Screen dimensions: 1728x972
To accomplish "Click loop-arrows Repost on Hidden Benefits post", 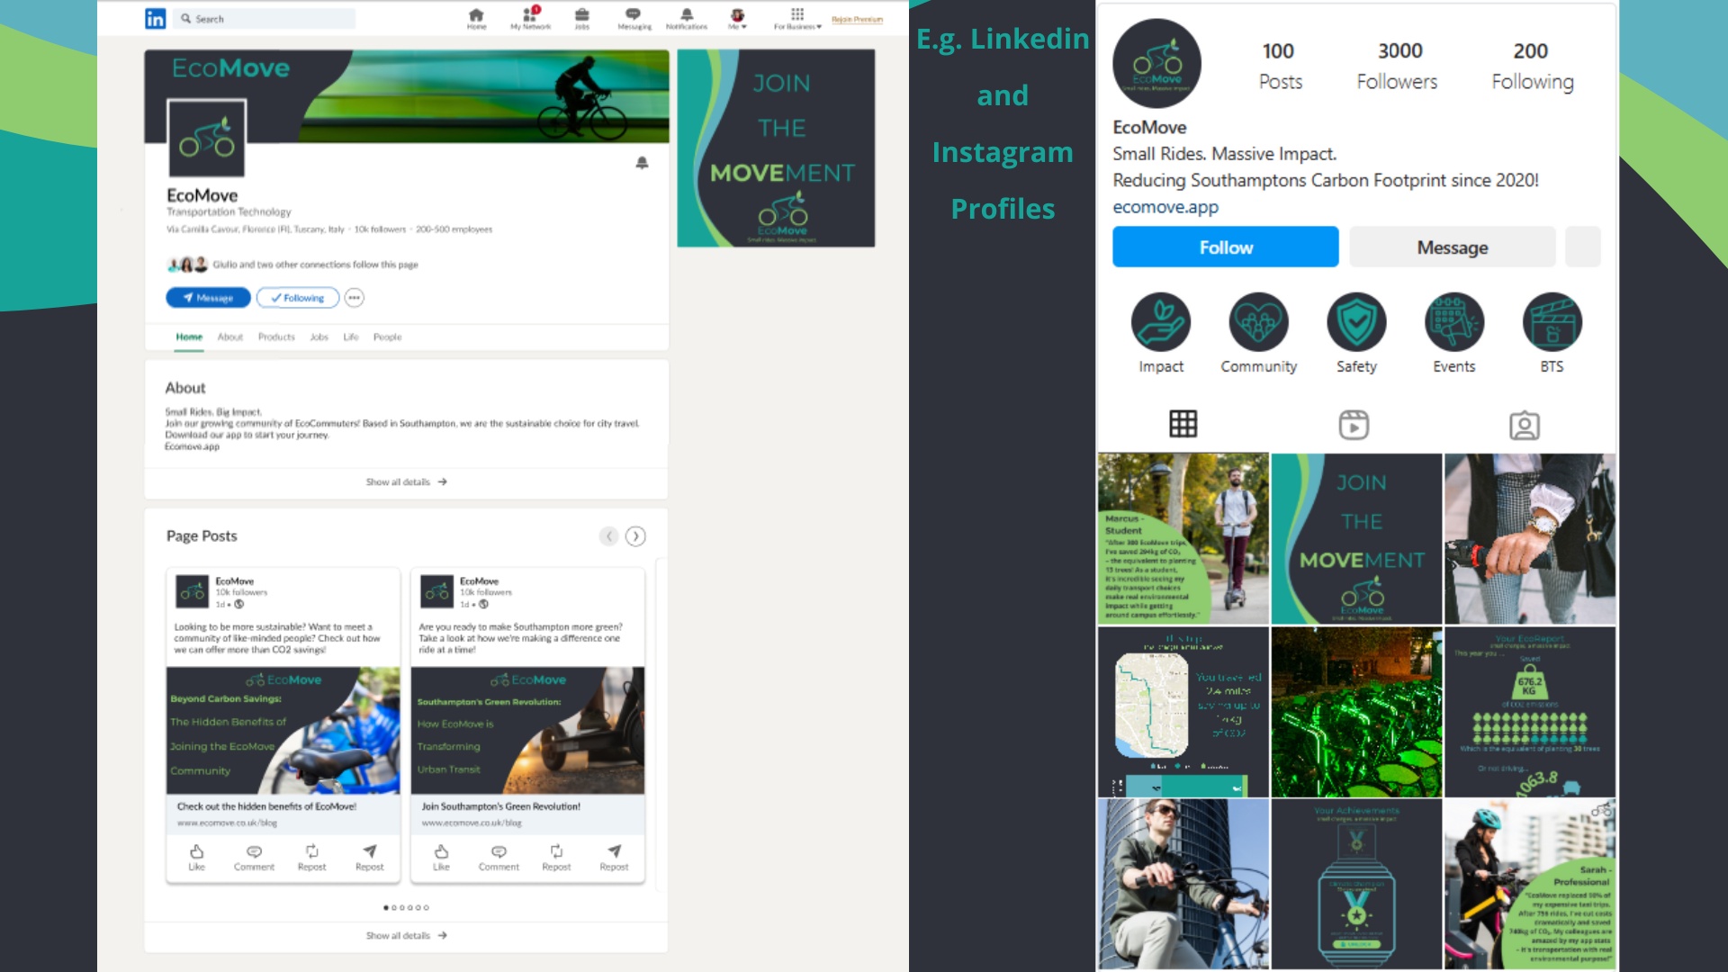I will click(x=311, y=858).
